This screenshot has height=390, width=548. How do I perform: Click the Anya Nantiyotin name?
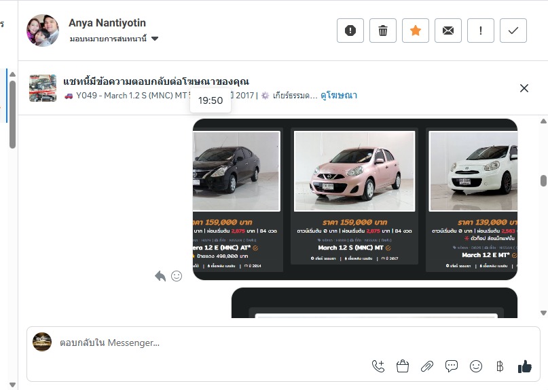tap(107, 22)
